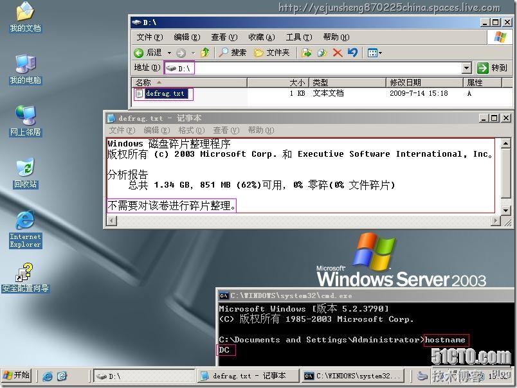Image resolution: width=517 pixels, height=388 pixels.
Task: Click the 后退 back button in Explorer
Action: [x=148, y=53]
